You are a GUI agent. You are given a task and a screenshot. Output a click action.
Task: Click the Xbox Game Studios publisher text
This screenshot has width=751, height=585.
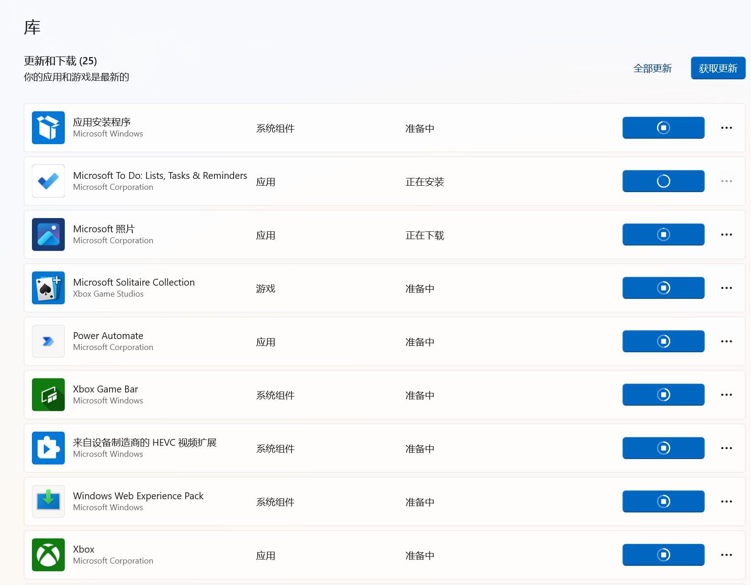108,294
